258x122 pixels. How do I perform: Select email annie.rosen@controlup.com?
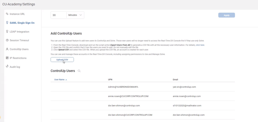[187, 96]
